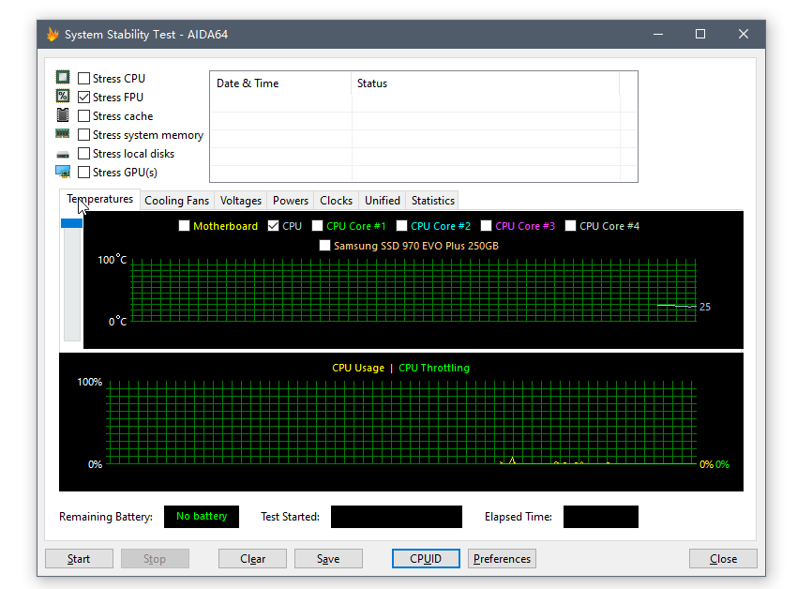Click the Start button to begin test
Viewport: 797px width, 589px height.
(80, 558)
